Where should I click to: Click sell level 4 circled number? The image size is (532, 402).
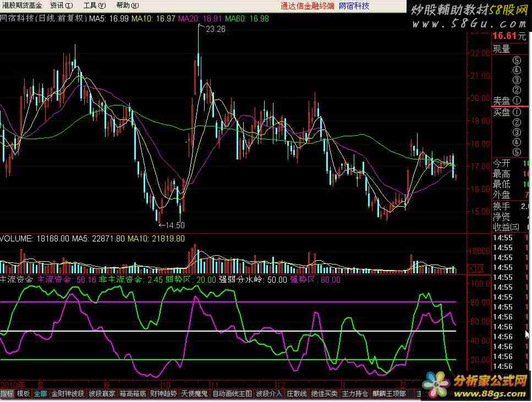pyautogui.click(x=517, y=70)
